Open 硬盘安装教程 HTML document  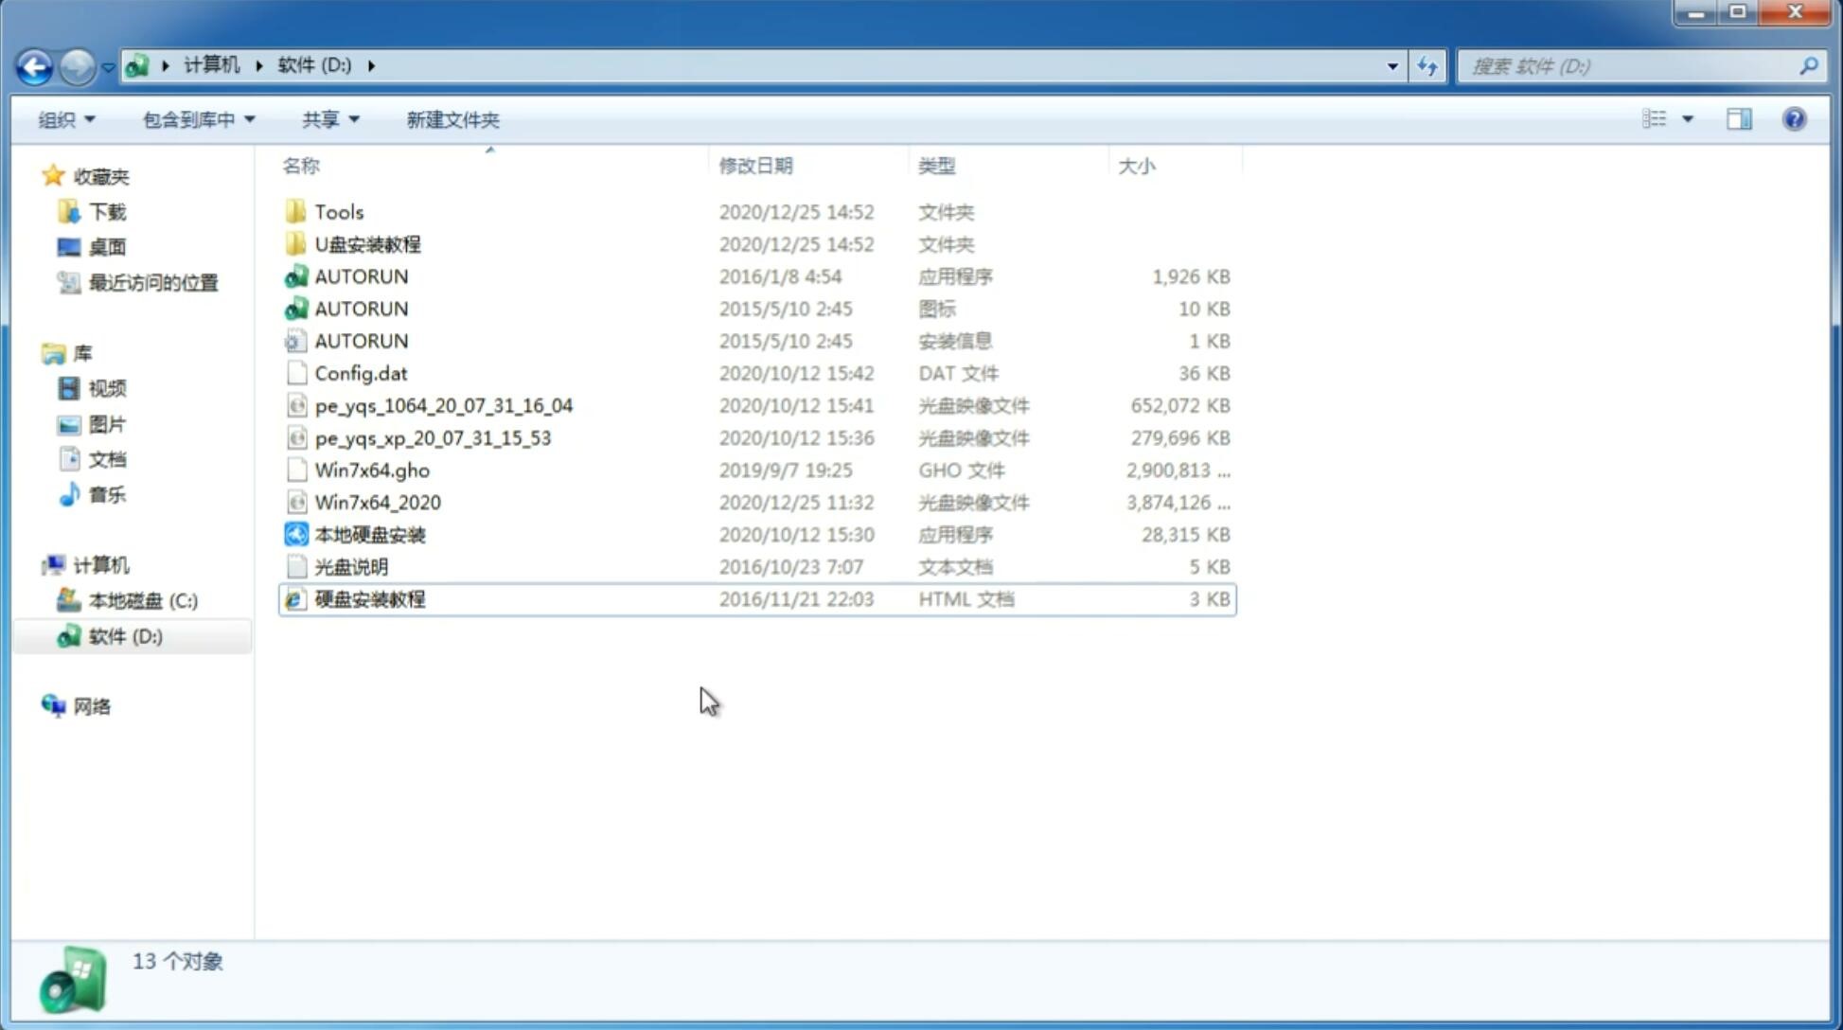pyautogui.click(x=369, y=598)
